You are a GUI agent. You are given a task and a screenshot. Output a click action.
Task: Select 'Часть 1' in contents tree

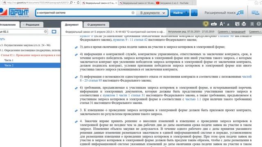click(x=9, y=60)
